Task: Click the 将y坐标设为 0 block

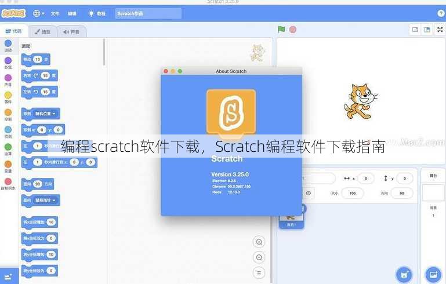Action: (39, 271)
